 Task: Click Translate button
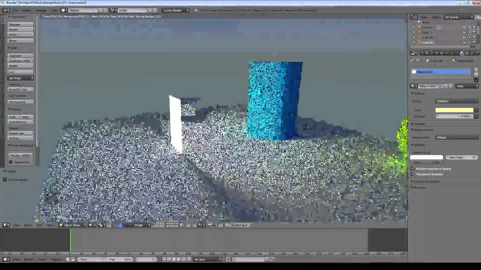(21, 24)
